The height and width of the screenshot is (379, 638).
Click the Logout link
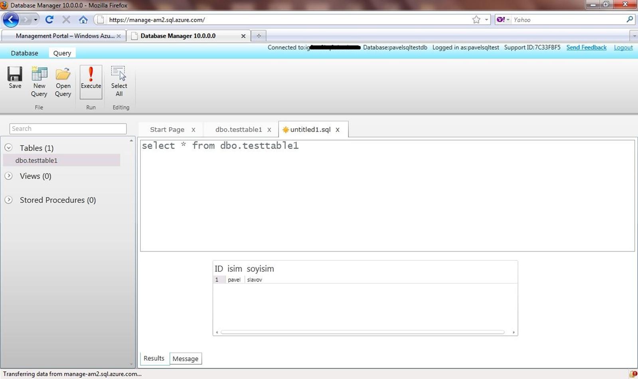coord(623,47)
